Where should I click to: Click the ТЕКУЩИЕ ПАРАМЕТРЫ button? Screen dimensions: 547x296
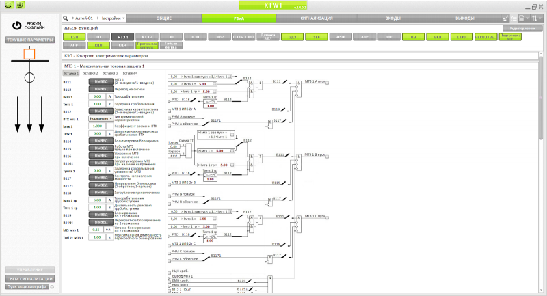30,40
